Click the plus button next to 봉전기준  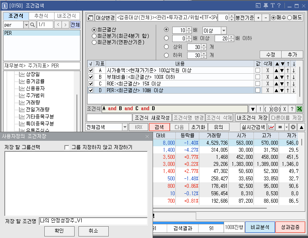[x=258, y=18]
